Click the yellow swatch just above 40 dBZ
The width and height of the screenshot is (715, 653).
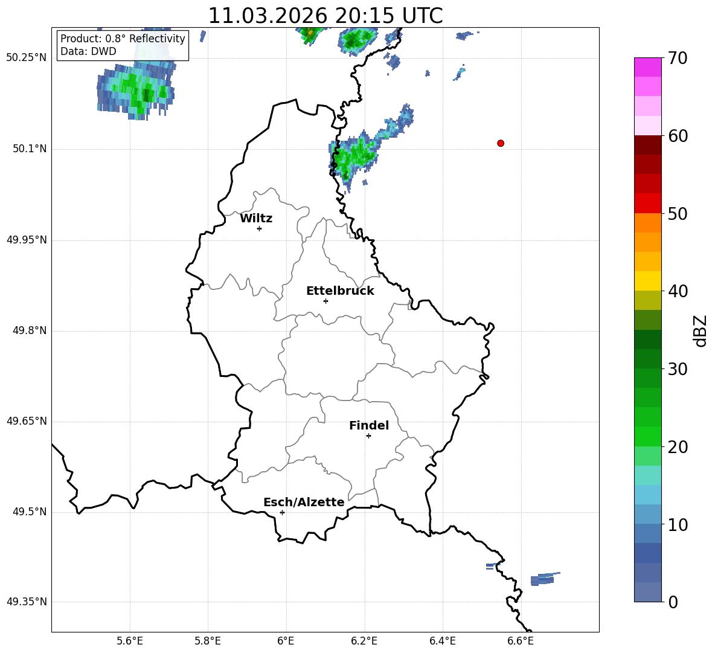click(x=647, y=281)
